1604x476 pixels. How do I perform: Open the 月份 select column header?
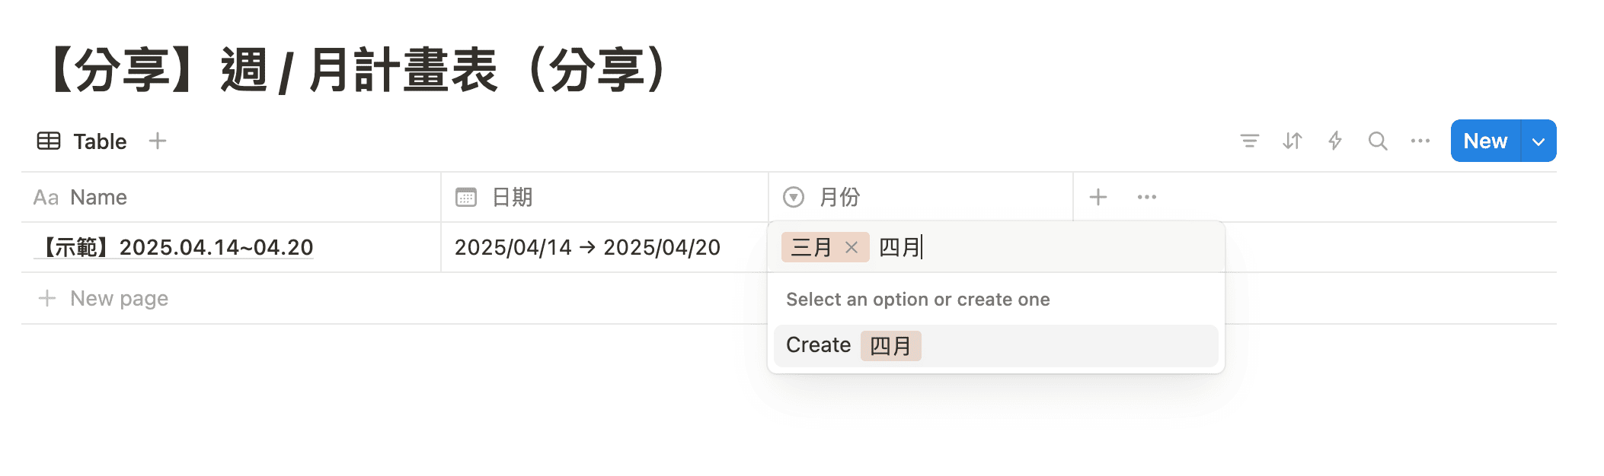point(839,198)
